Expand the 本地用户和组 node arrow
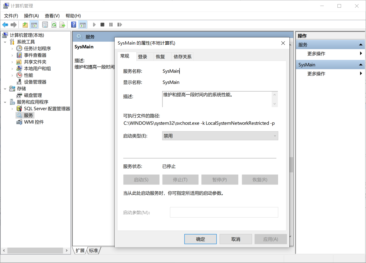This screenshot has width=366, height=263. (12, 69)
